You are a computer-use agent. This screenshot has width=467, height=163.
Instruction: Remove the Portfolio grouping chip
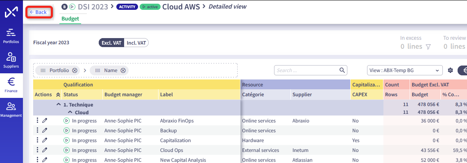tap(75, 70)
